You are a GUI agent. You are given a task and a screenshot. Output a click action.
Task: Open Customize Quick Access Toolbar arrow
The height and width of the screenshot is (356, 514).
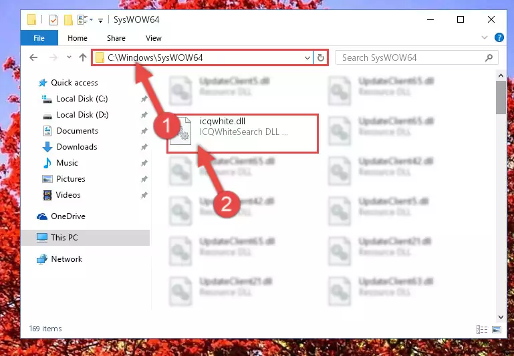(x=101, y=20)
